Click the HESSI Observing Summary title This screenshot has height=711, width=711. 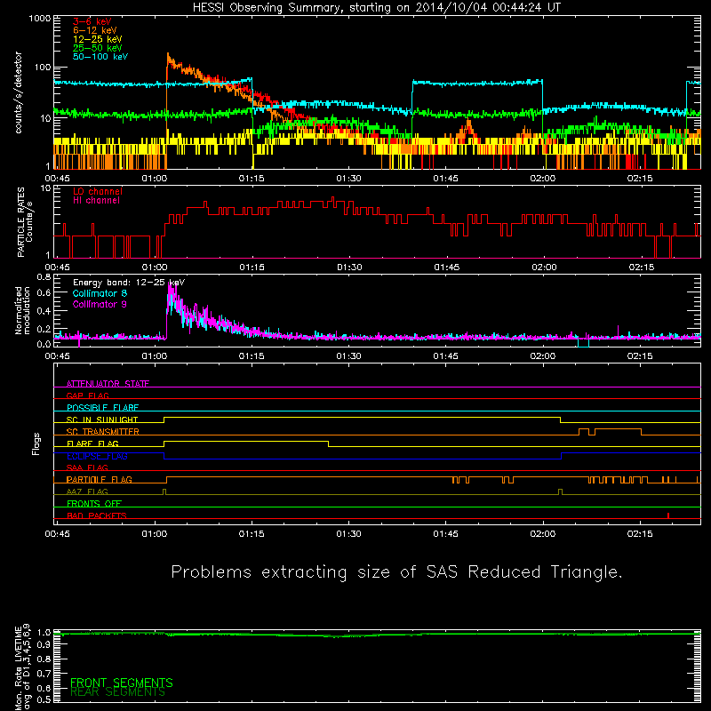click(x=376, y=8)
